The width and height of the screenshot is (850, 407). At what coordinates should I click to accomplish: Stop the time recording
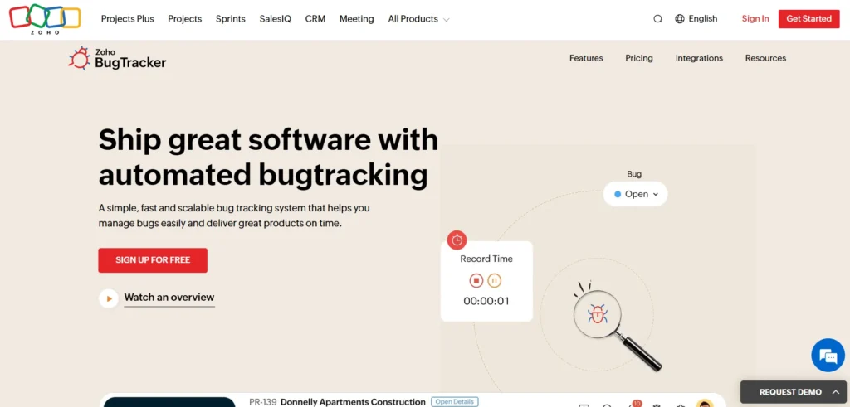coord(476,280)
